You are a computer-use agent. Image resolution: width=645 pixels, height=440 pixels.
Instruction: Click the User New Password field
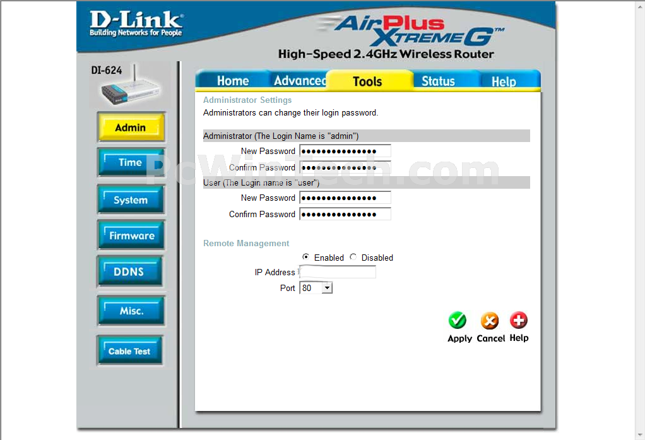[x=345, y=198]
